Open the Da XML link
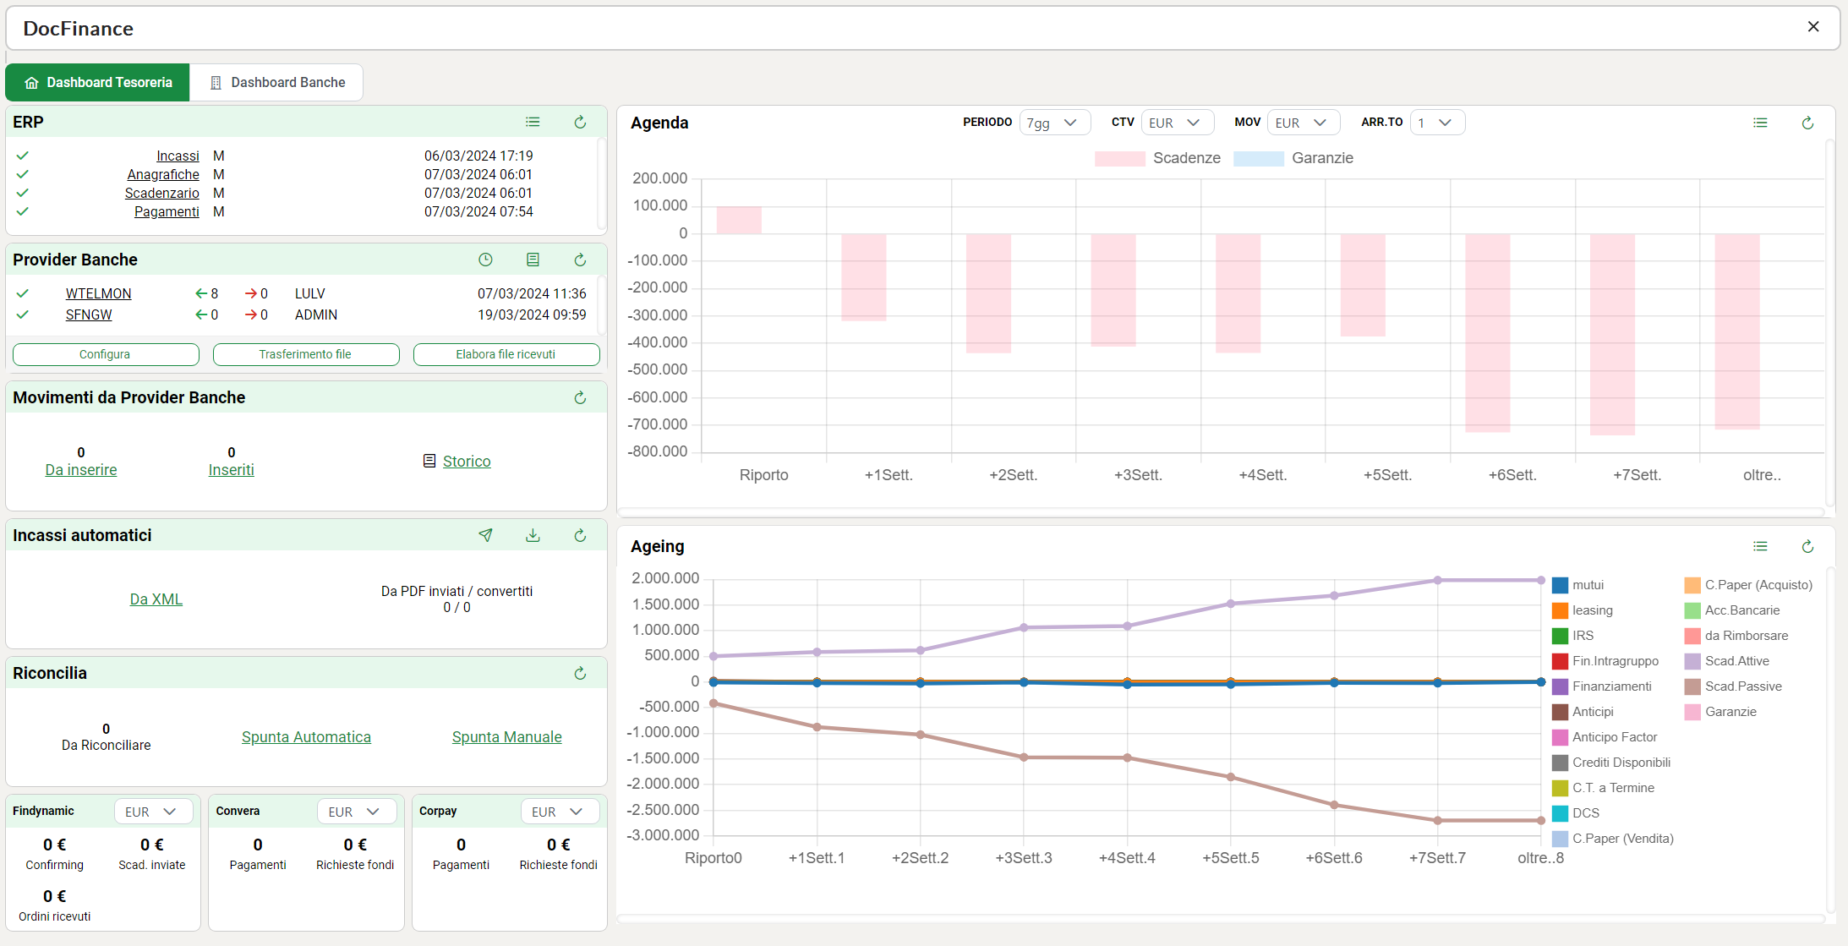The width and height of the screenshot is (1848, 946). coord(156,599)
